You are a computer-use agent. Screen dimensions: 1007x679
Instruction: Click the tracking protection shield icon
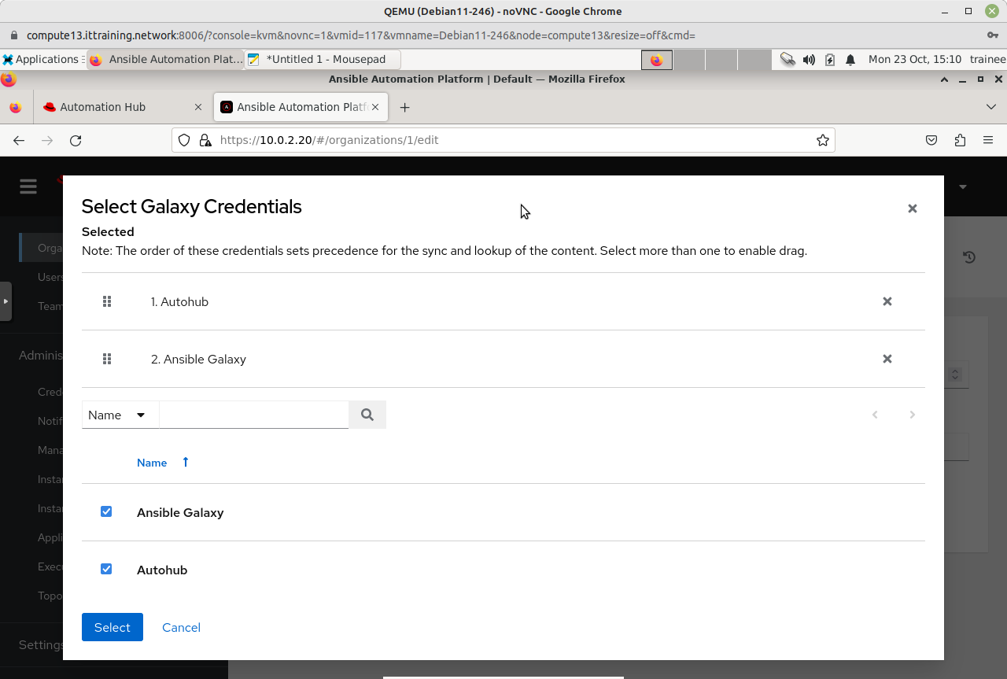pos(184,140)
